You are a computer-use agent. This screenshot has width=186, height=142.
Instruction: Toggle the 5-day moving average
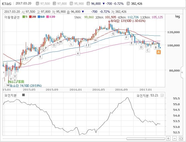click(25, 17)
